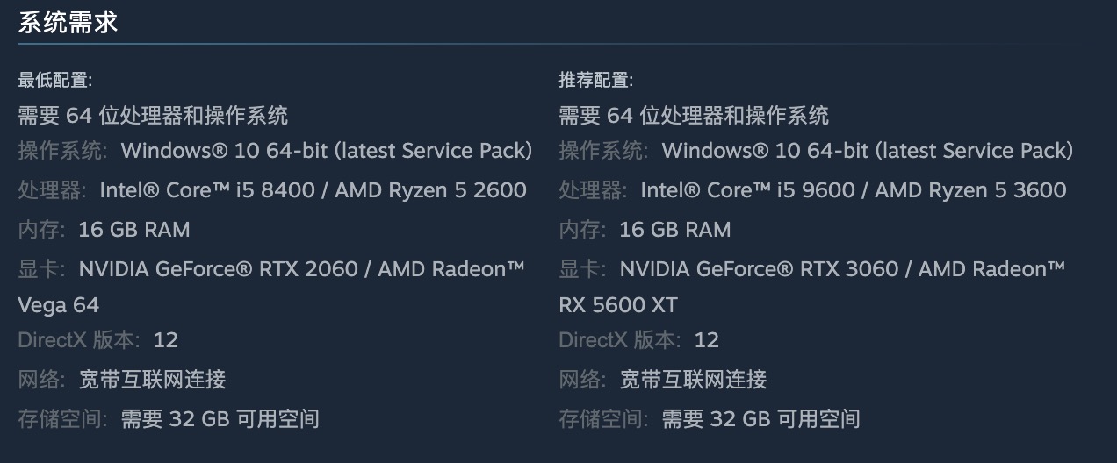Screen dimensions: 1117x463
Task: Click the Intel Core i5 9600 processor text
Action: [748, 190]
